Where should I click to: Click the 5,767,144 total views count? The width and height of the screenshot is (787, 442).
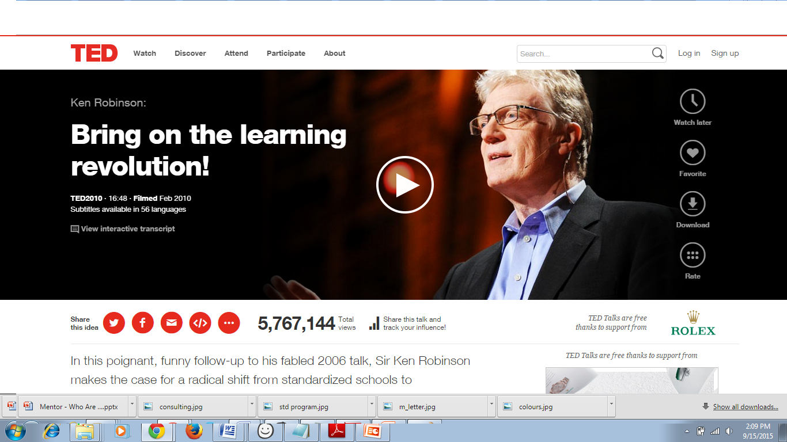296,323
